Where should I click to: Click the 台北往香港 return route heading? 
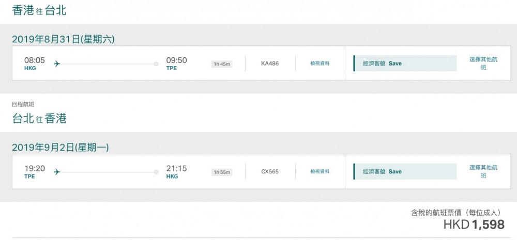40,118
